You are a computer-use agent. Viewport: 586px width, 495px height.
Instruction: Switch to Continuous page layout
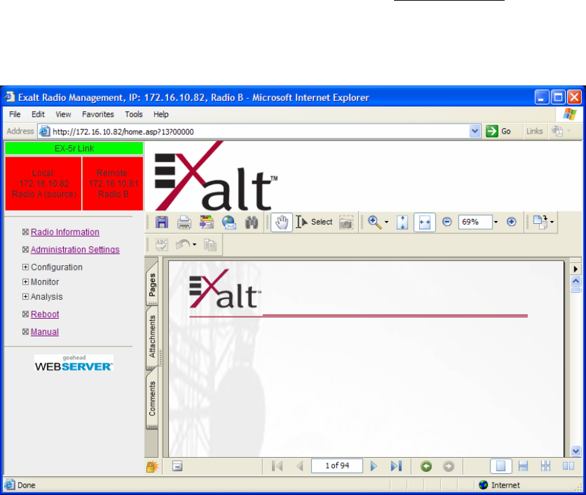pyautogui.click(x=523, y=467)
